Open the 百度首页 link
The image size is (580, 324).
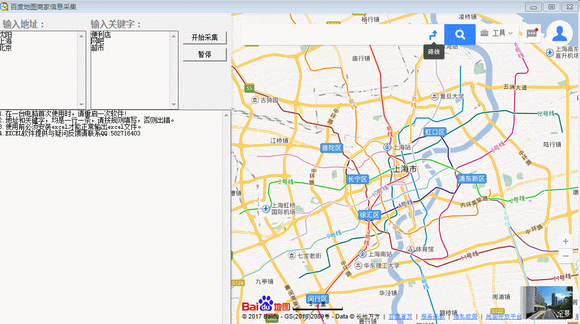tap(400, 317)
